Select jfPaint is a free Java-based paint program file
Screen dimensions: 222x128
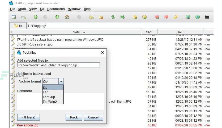pyautogui.click(x=60, y=39)
